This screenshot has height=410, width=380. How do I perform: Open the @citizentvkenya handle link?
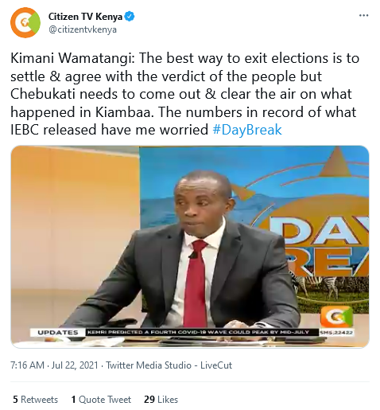83,29
